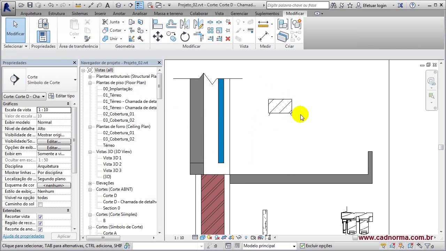Collapse the Extensões properties section
The image size is (446, 251).
click(x=68, y=211)
